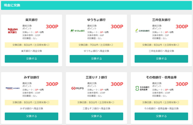This screenshot has height=125, width=193.
Task: Click the Rakuten Bank logo
Action: coord(13,31)
